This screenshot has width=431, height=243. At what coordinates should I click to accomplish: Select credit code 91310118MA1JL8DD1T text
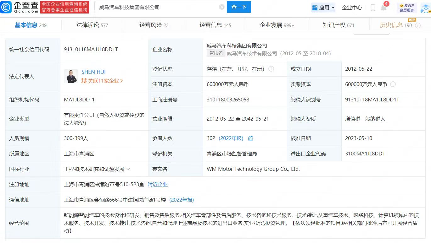click(91, 49)
